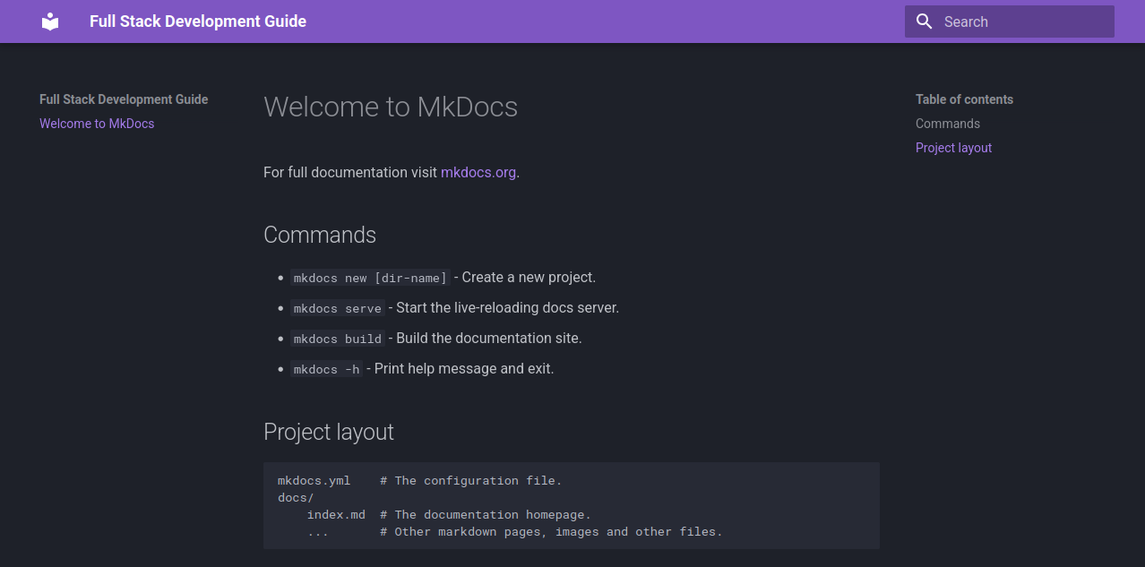Click the Other markdown pages comment line

click(551, 532)
